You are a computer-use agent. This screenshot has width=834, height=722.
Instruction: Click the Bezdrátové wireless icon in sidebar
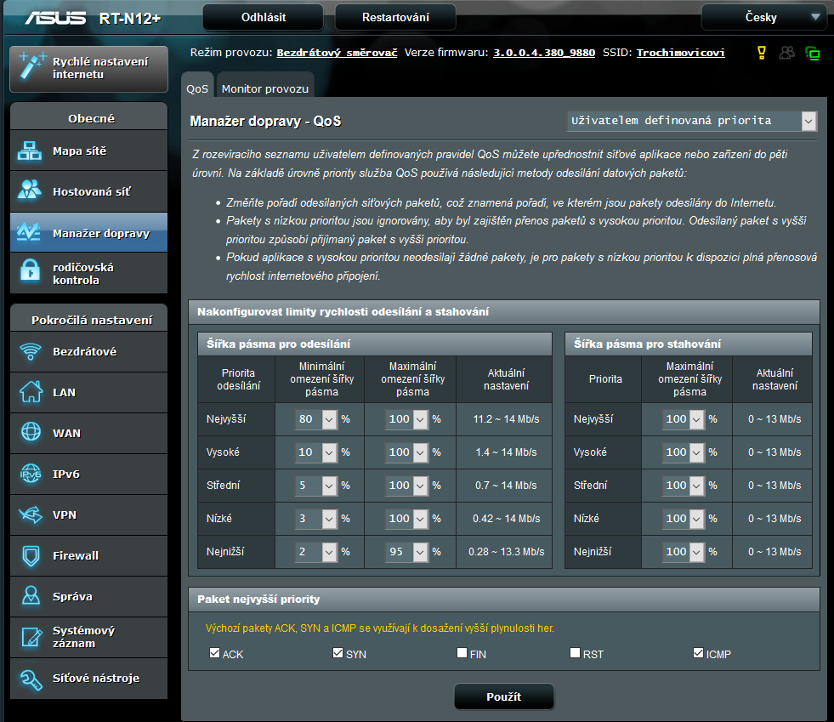point(31,351)
